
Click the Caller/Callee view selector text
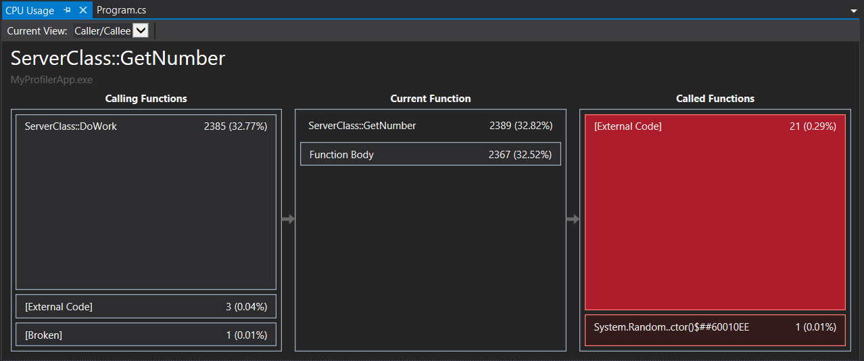coord(102,31)
